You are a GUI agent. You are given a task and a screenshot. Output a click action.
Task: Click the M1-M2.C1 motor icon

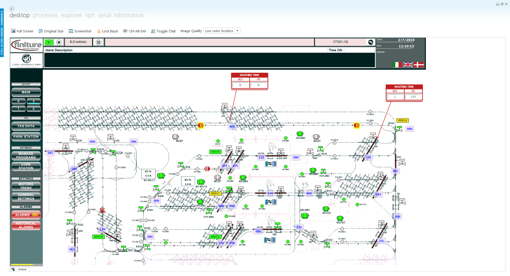161,175
